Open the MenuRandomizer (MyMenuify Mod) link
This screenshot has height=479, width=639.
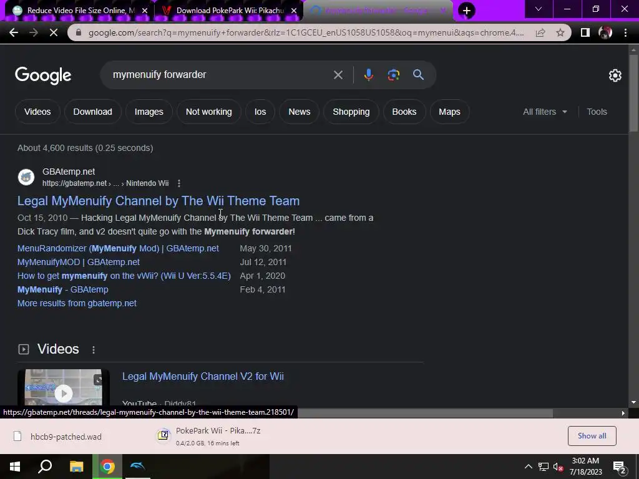pyautogui.click(x=118, y=248)
